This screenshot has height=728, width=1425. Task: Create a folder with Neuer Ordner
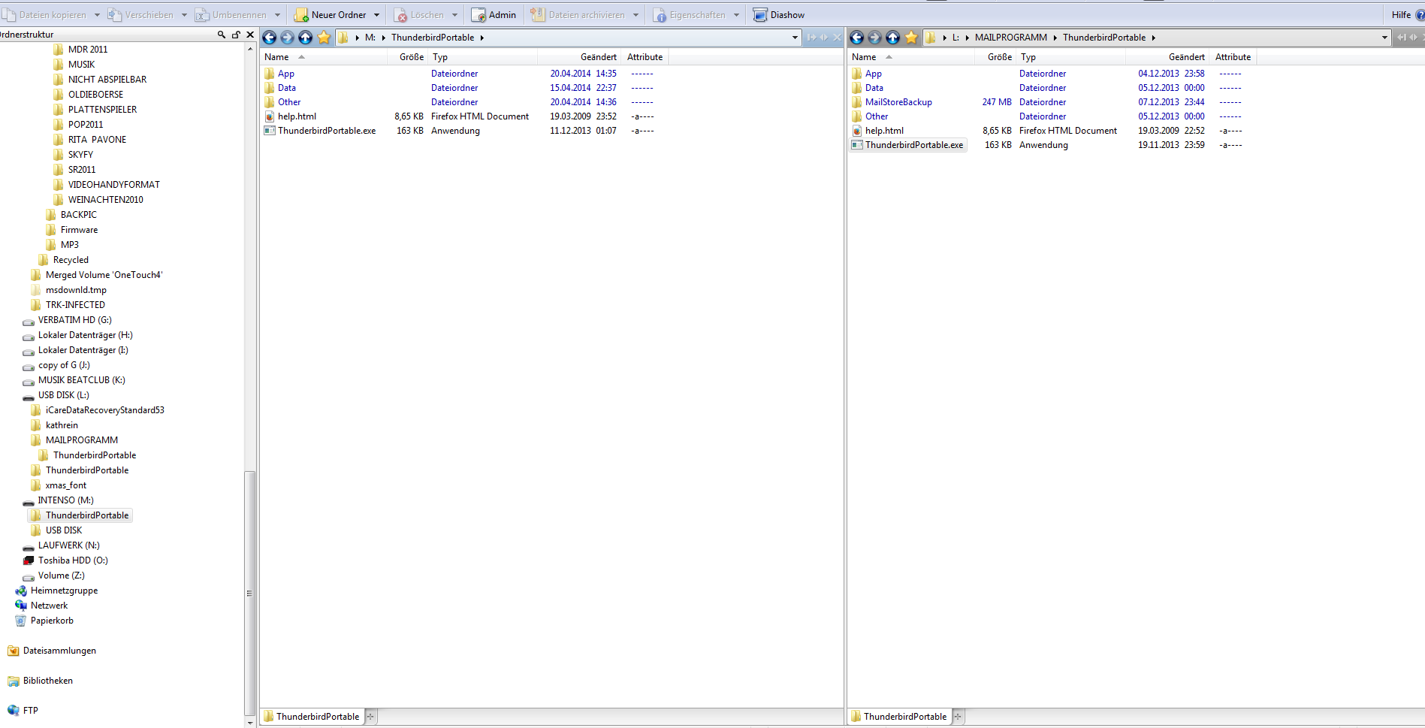331,15
